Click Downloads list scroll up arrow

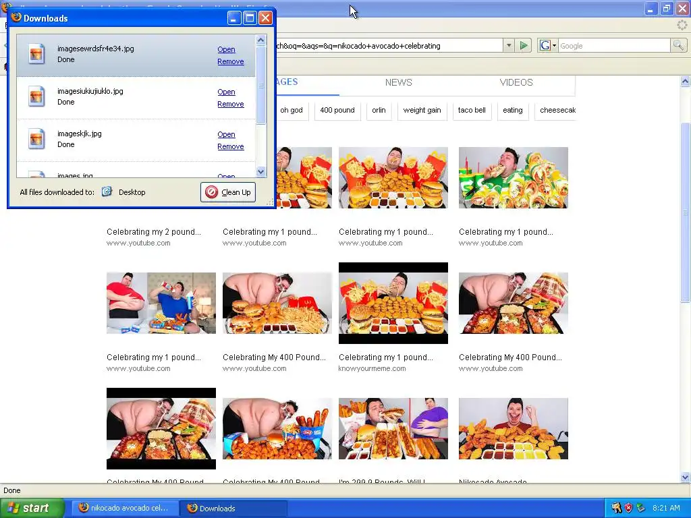tap(261, 40)
